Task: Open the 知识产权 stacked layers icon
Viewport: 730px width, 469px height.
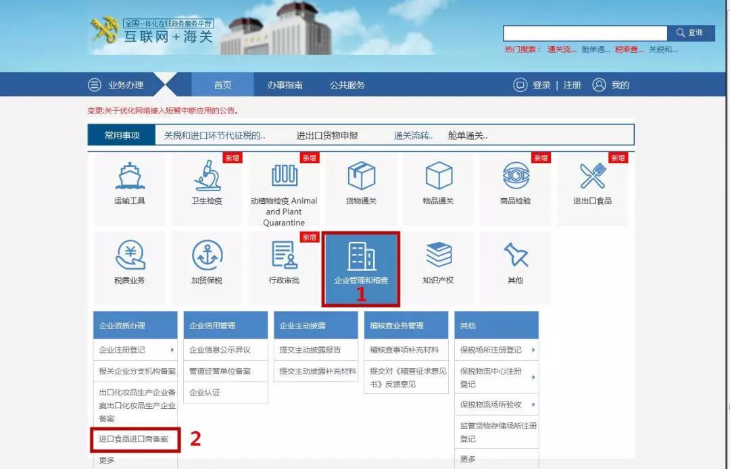Action: click(x=439, y=255)
